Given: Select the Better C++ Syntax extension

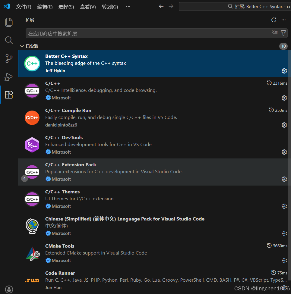Looking at the screenshot, I should pos(153,64).
